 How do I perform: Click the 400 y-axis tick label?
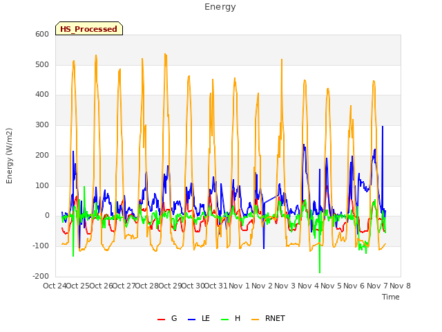pos(42,95)
